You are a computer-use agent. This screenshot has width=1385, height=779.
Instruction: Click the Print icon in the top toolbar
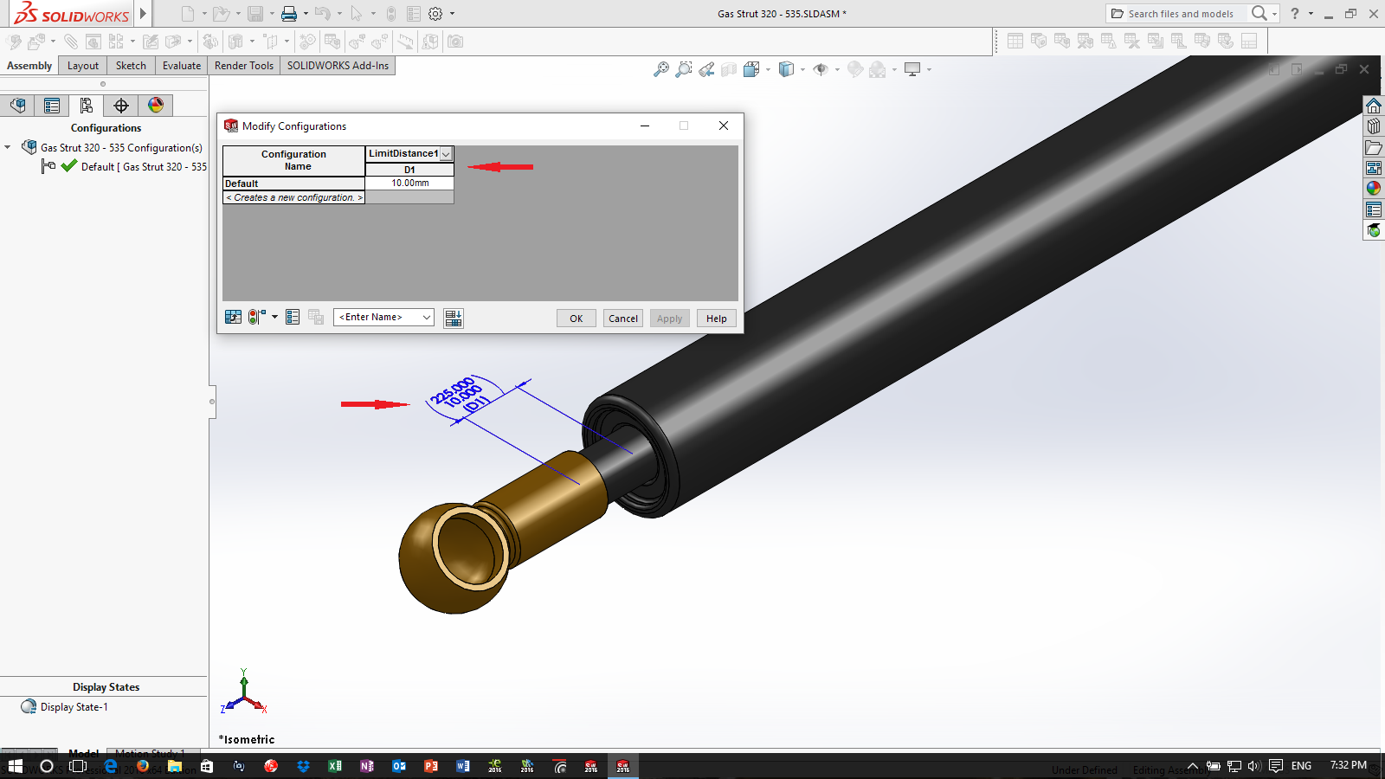coord(289,14)
